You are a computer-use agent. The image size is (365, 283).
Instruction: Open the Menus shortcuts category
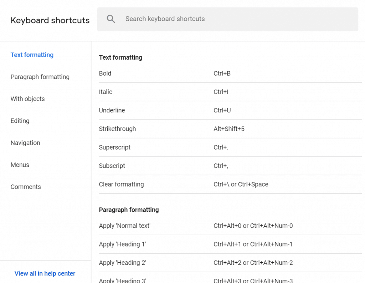pos(20,165)
